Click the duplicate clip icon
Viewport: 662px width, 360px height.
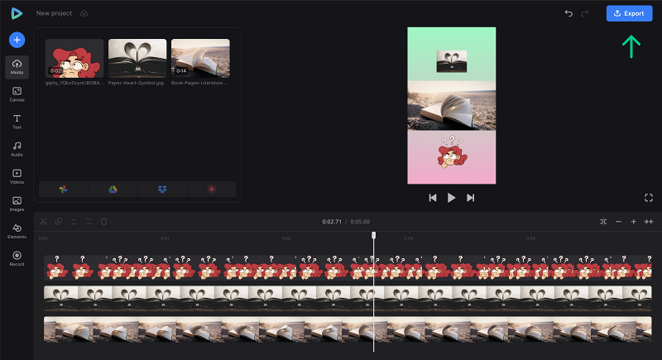click(59, 222)
